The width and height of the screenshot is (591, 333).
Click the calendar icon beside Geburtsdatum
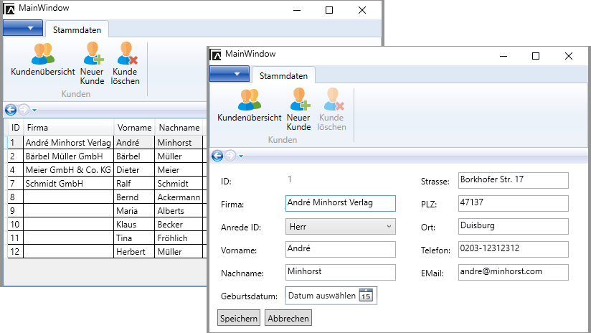[x=366, y=296]
